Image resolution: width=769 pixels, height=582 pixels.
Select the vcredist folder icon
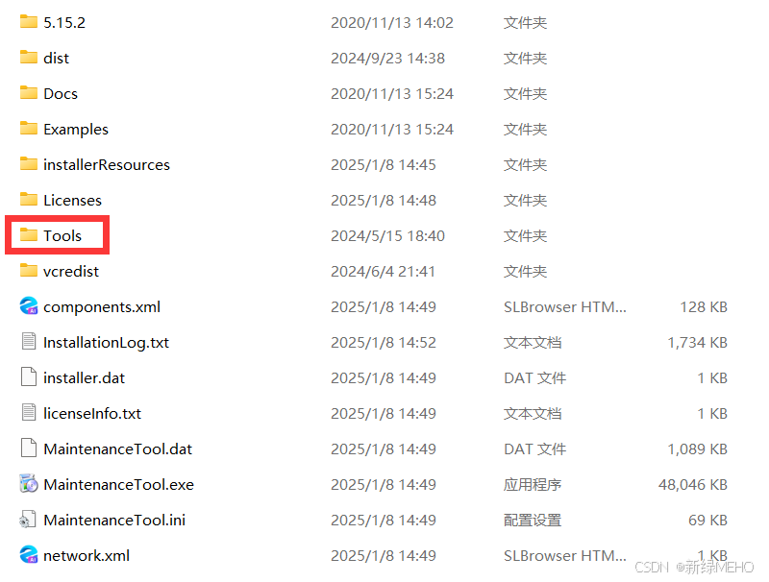(x=29, y=271)
